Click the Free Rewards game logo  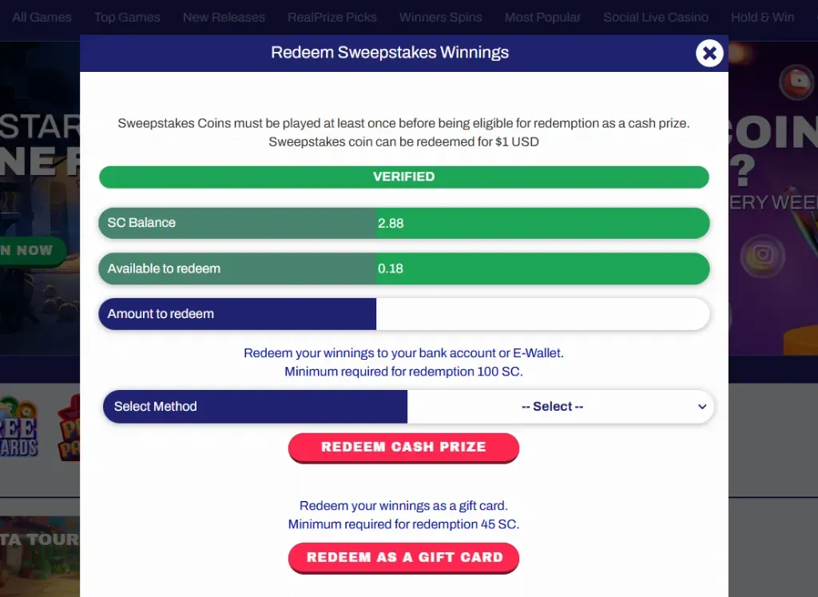click(18, 426)
